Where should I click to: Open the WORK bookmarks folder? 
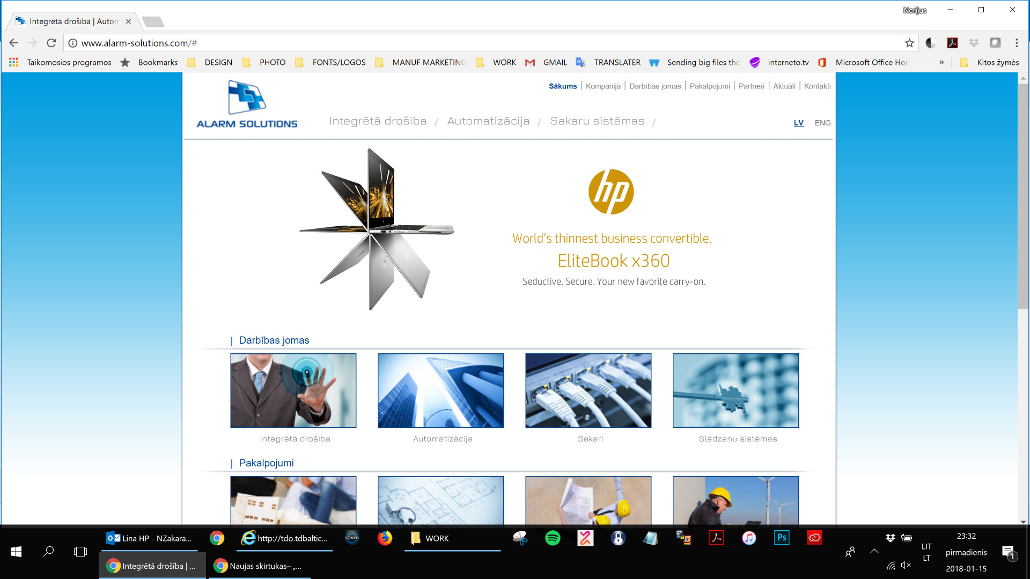tap(496, 62)
